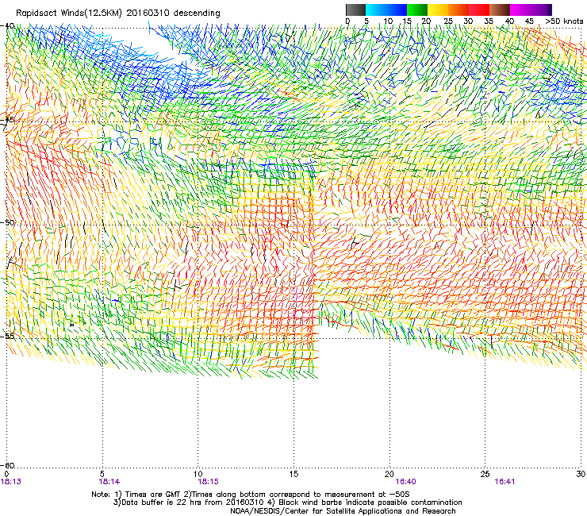This screenshot has width=587, height=516.
Task: Click the '45' label under the color bar
Action: (x=529, y=21)
